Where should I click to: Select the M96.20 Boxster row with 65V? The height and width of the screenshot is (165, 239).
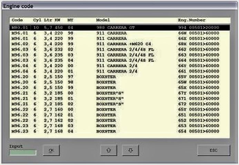(x=120, y=77)
